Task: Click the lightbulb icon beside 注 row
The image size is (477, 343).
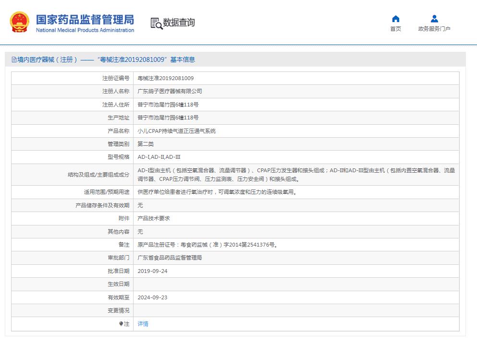Action: point(122,324)
